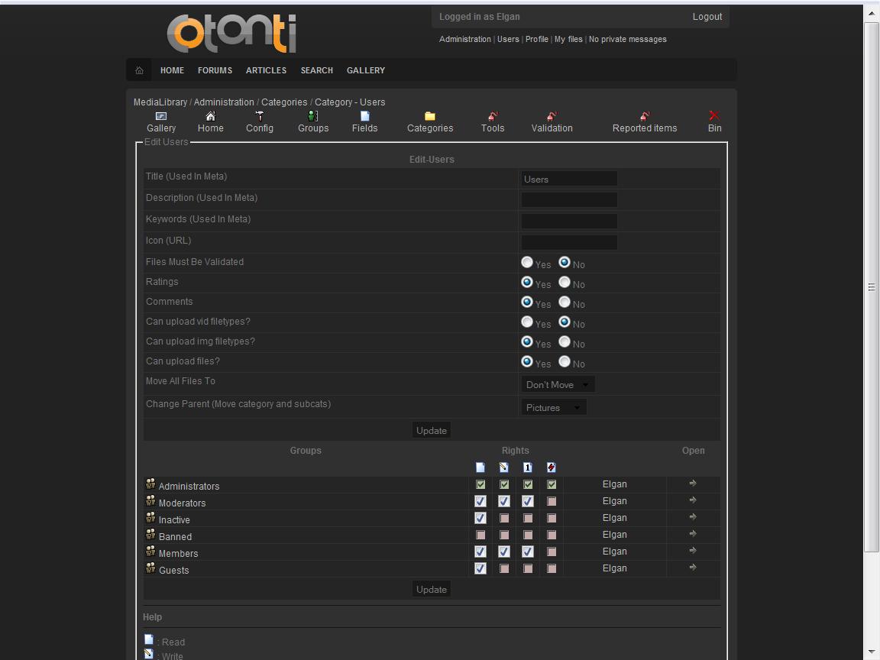
Task: Click the open arrow for Moderators row
Action: pos(693,500)
